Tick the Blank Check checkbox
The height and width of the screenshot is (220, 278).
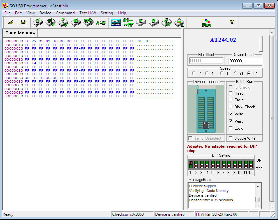pos(231,107)
